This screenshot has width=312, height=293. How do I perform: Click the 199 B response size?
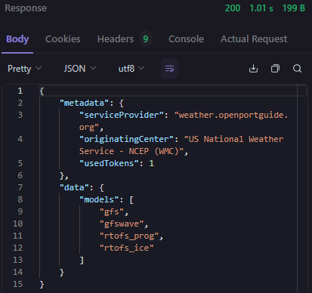(x=294, y=8)
